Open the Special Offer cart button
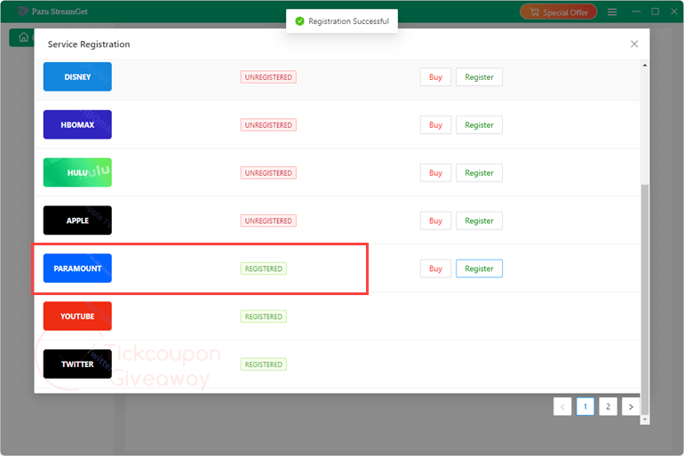Viewport: 684px width, 456px height. [559, 12]
